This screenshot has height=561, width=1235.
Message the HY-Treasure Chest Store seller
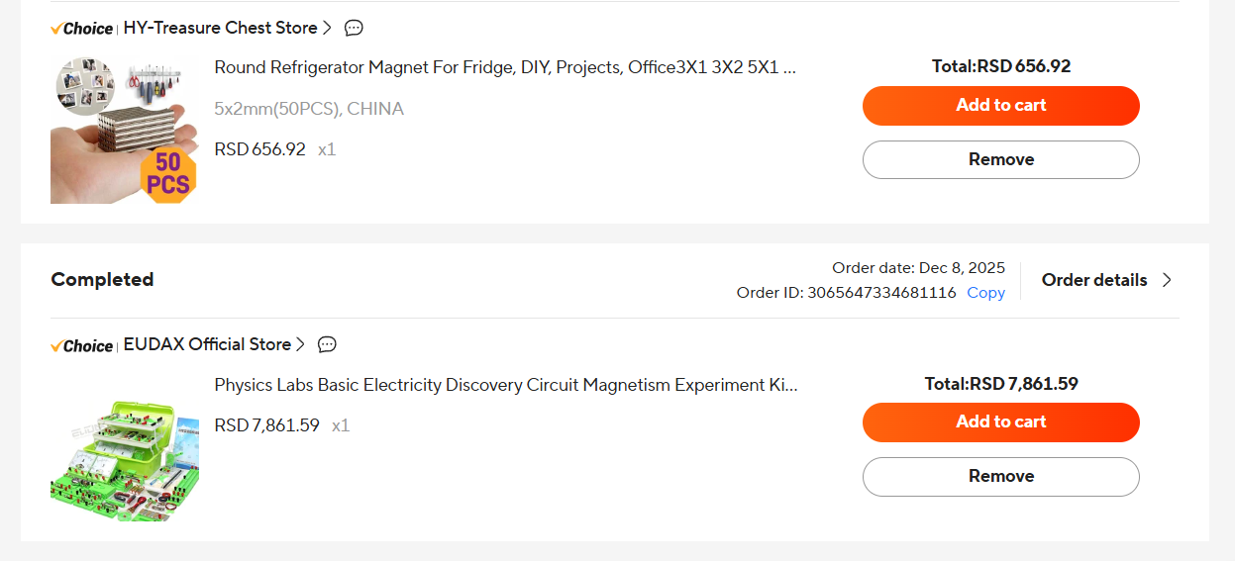tap(354, 28)
